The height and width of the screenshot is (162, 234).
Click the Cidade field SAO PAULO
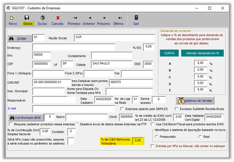coord(112,64)
